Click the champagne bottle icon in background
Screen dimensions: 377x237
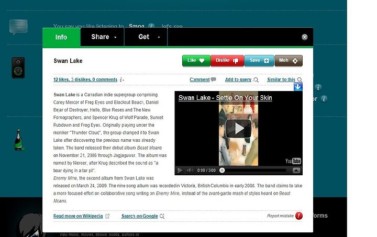(x=18, y=140)
